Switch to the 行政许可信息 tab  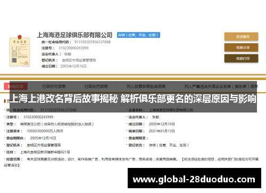54,86
